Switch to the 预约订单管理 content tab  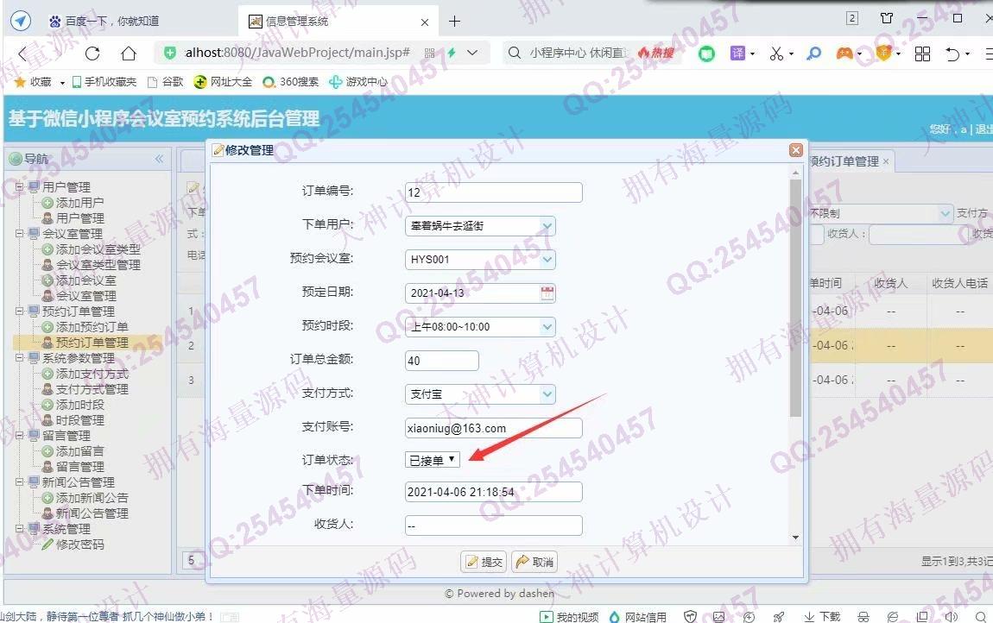tap(844, 161)
